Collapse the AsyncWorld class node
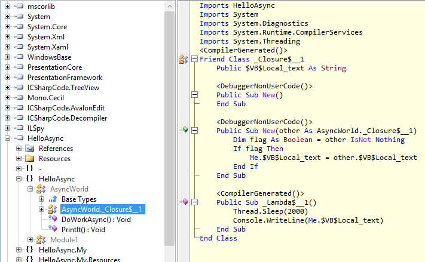The width and height of the screenshot is (425, 262). (x=30, y=189)
